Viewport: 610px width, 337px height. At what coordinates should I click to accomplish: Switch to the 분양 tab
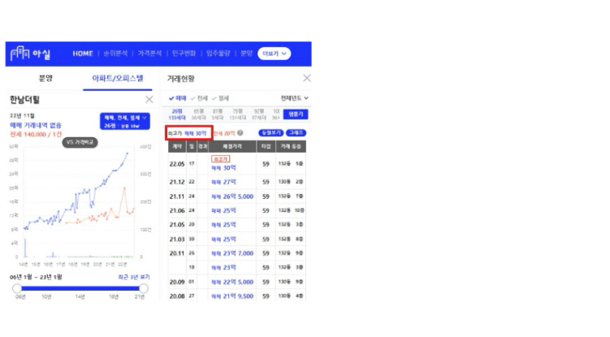click(x=45, y=79)
